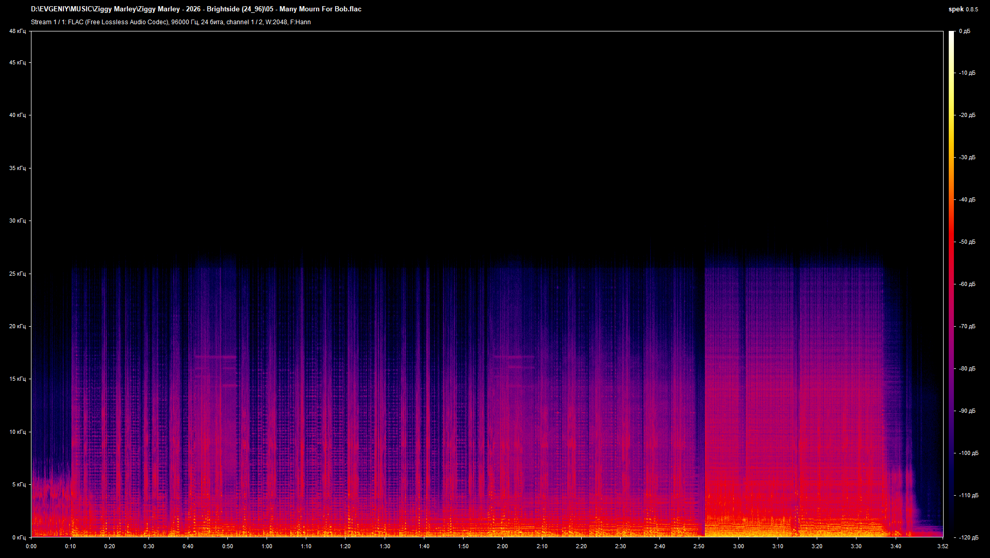Click the '3:30' time axis label
The height and width of the screenshot is (558, 990).
pos(856,547)
